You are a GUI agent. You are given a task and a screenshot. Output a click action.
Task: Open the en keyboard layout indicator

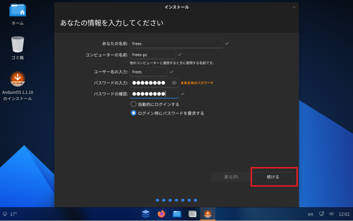pyautogui.click(x=311, y=214)
